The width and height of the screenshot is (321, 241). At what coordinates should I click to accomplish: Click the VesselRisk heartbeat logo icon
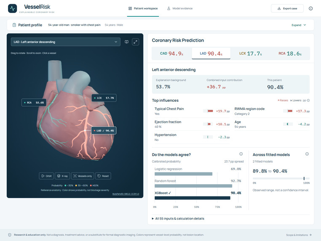(13, 8)
